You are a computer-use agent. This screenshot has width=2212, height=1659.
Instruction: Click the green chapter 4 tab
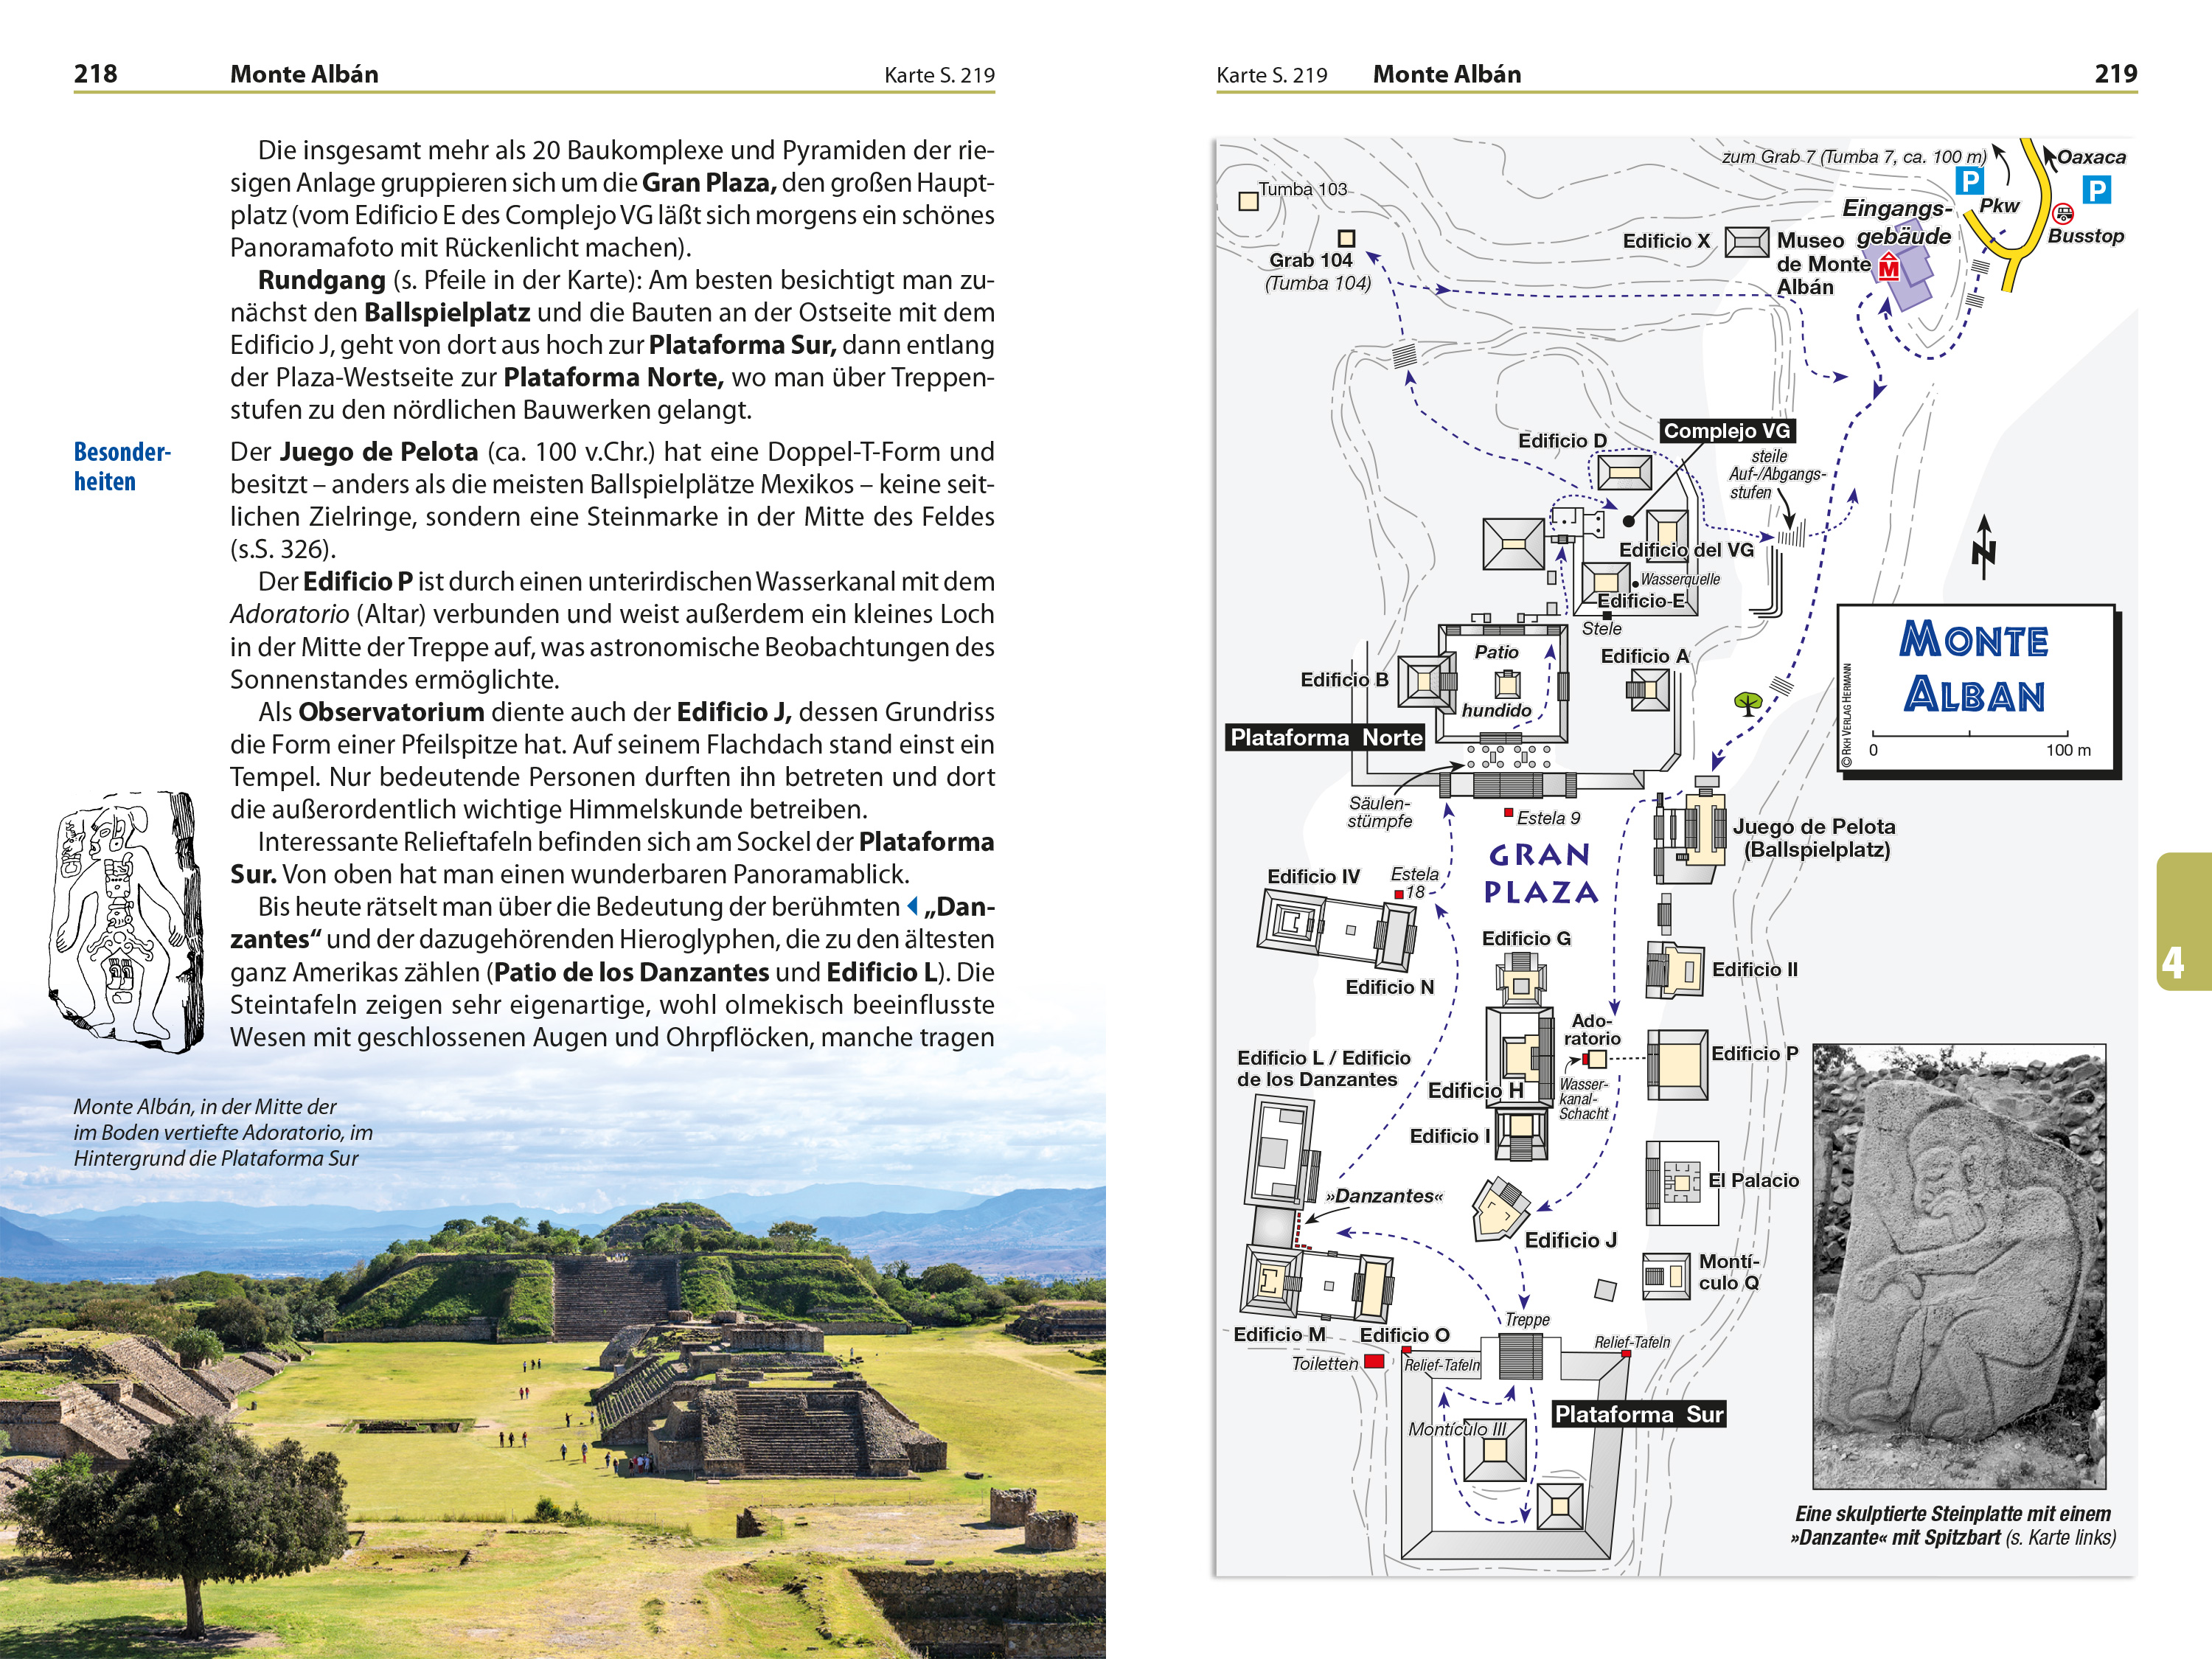pyautogui.click(x=2185, y=922)
